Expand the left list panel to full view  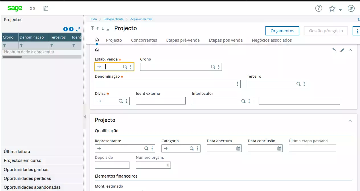(x=78, y=29)
